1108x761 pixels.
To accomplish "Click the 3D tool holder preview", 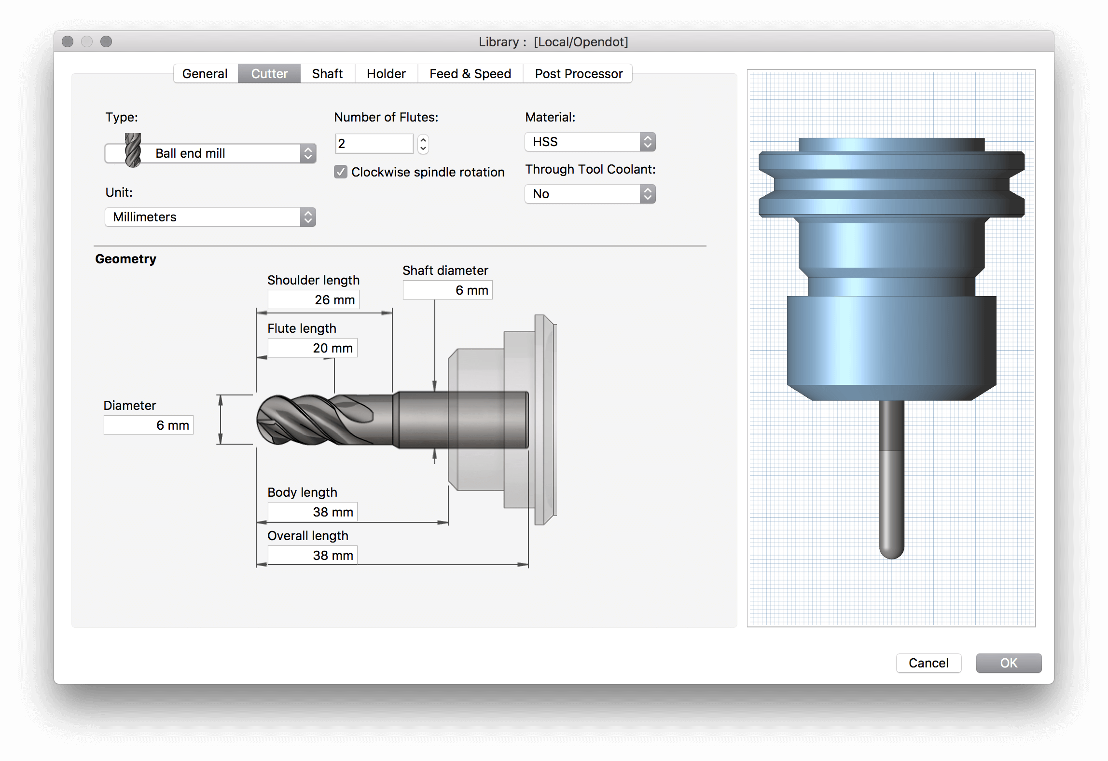I will tap(891, 348).
